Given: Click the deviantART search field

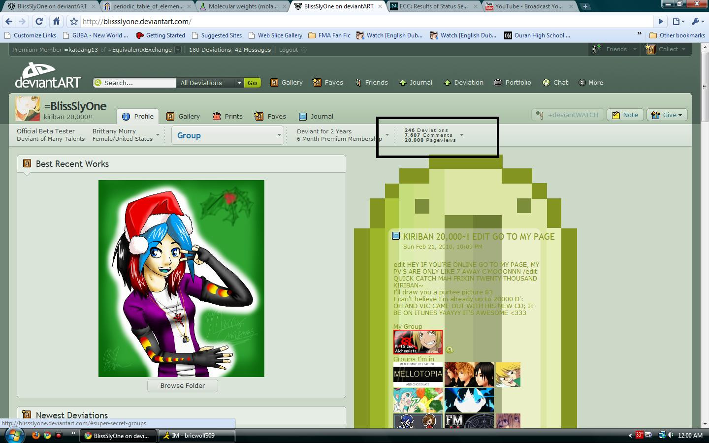Looking at the screenshot, I should 134,83.
